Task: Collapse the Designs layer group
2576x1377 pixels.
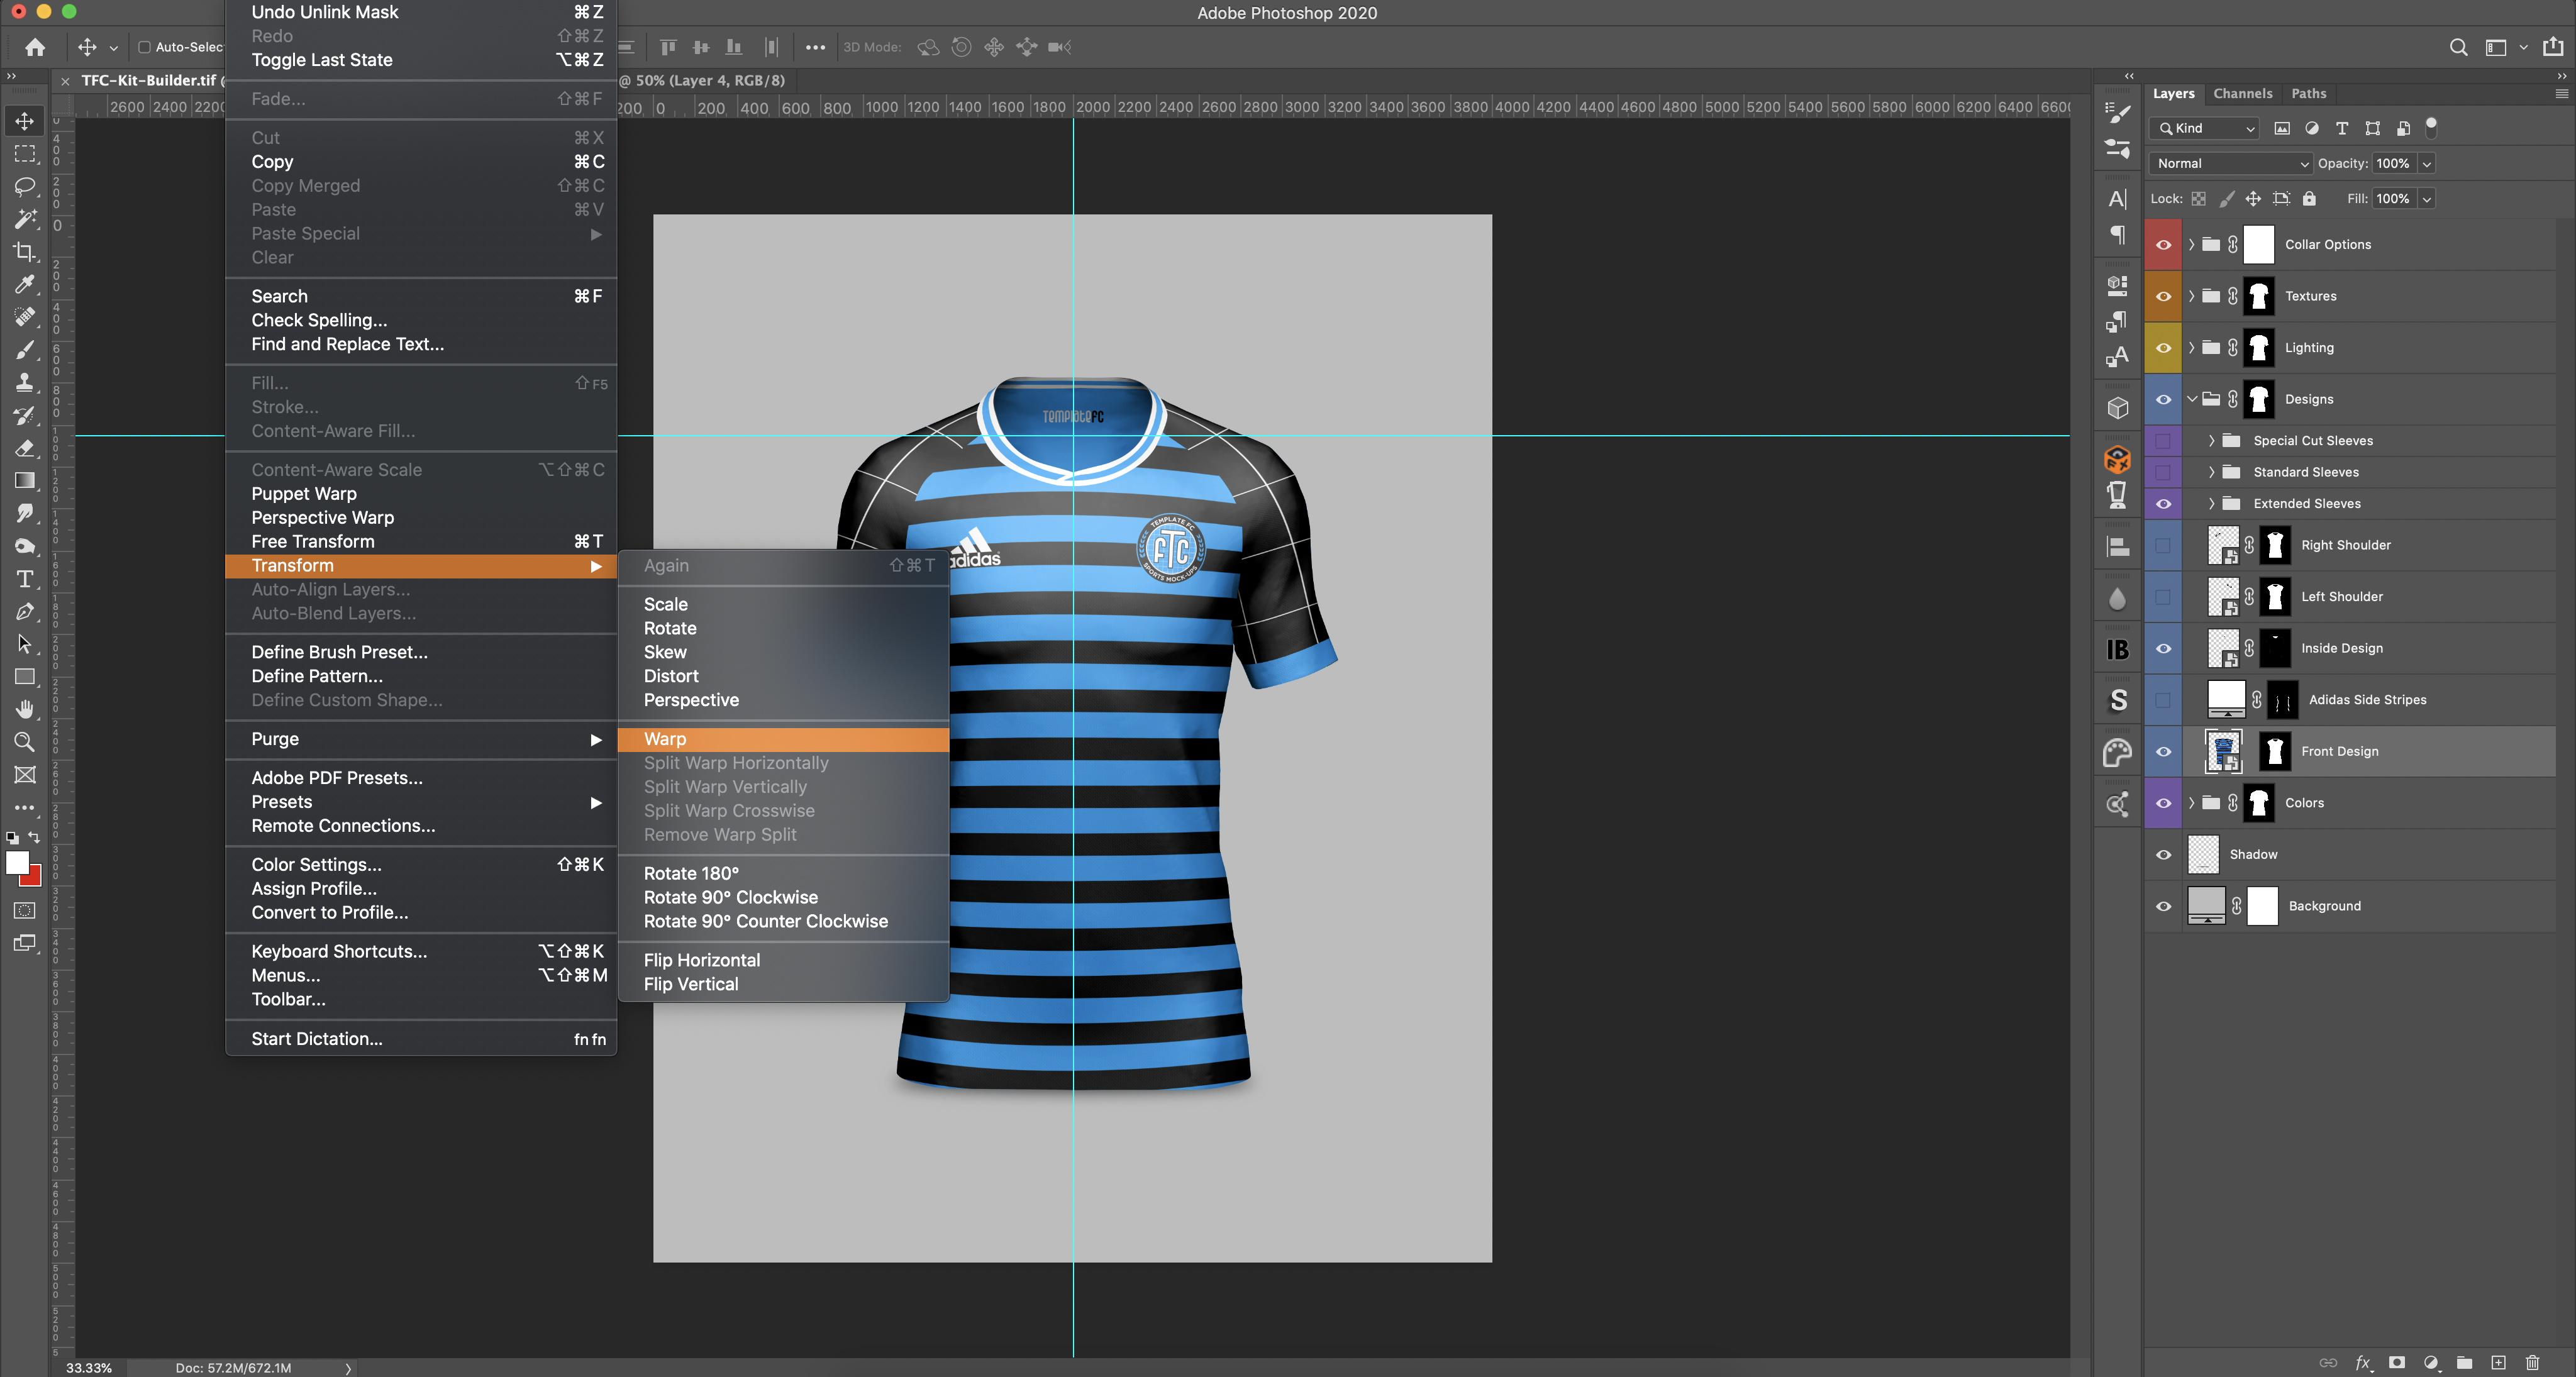Action: [x=2191, y=399]
